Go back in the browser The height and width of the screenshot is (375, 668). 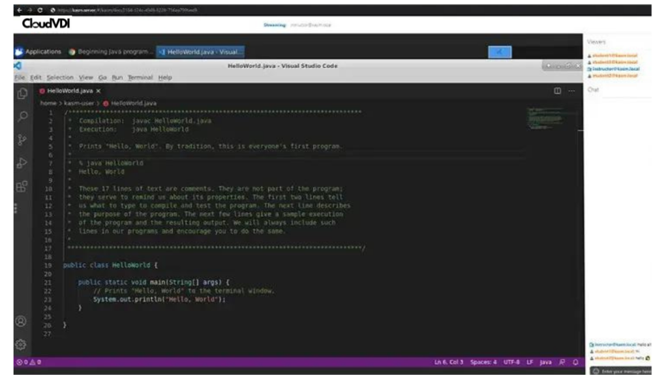(x=20, y=10)
